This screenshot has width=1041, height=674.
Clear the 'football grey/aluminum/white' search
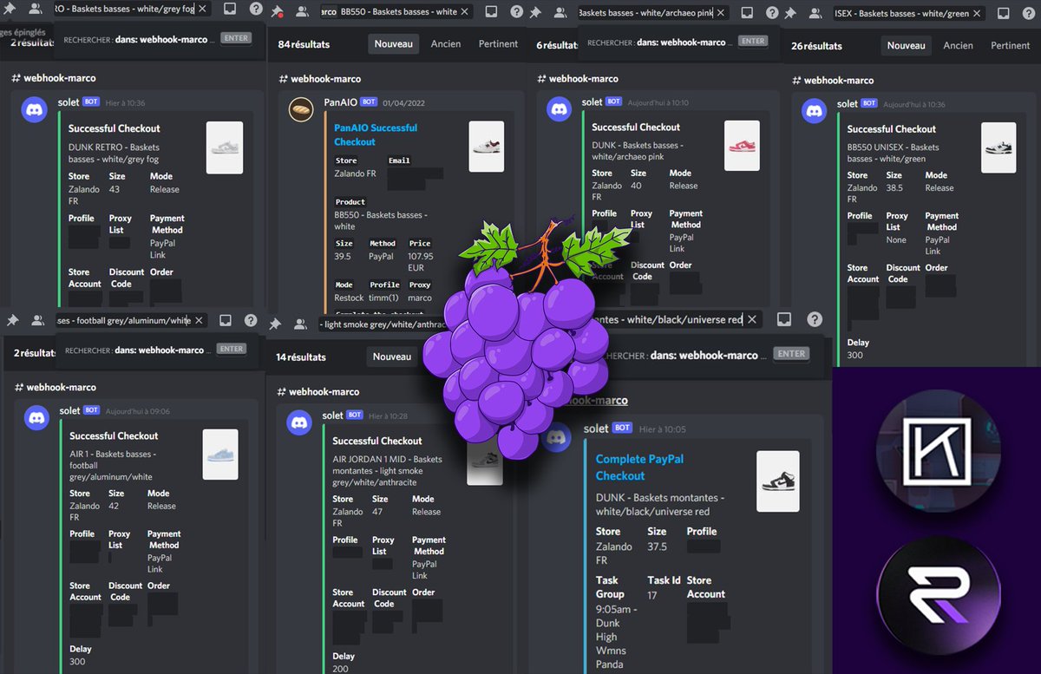pyautogui.click(x=199, y=320)
